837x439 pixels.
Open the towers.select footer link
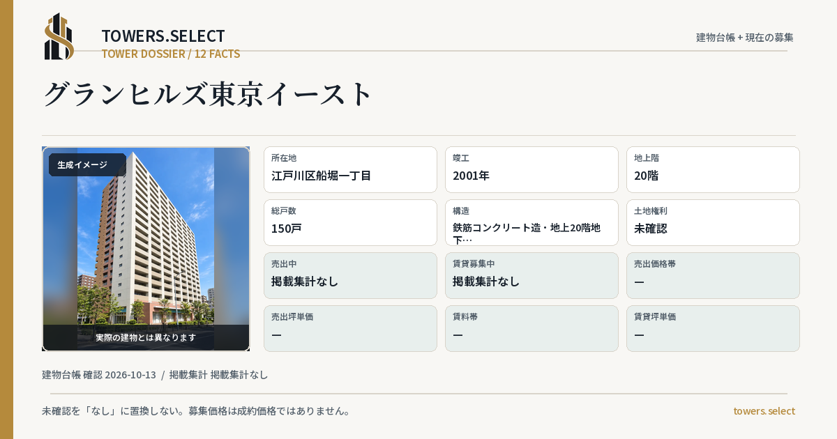click(x=764, y=411)
